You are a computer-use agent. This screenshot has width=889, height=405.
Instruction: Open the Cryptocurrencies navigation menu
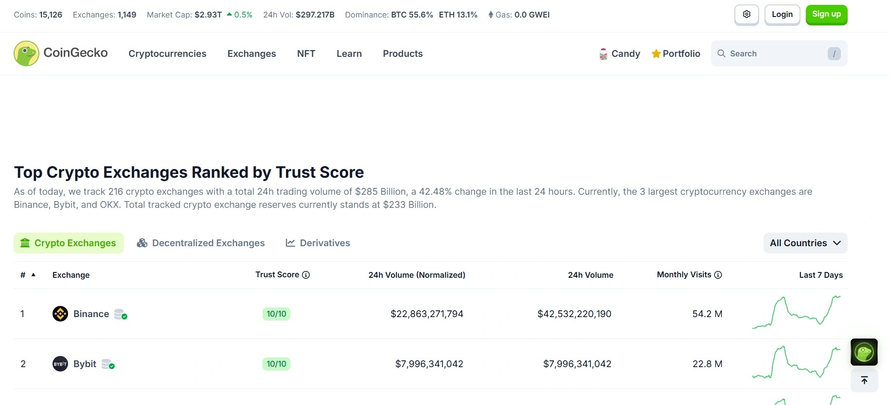[167, 54]
